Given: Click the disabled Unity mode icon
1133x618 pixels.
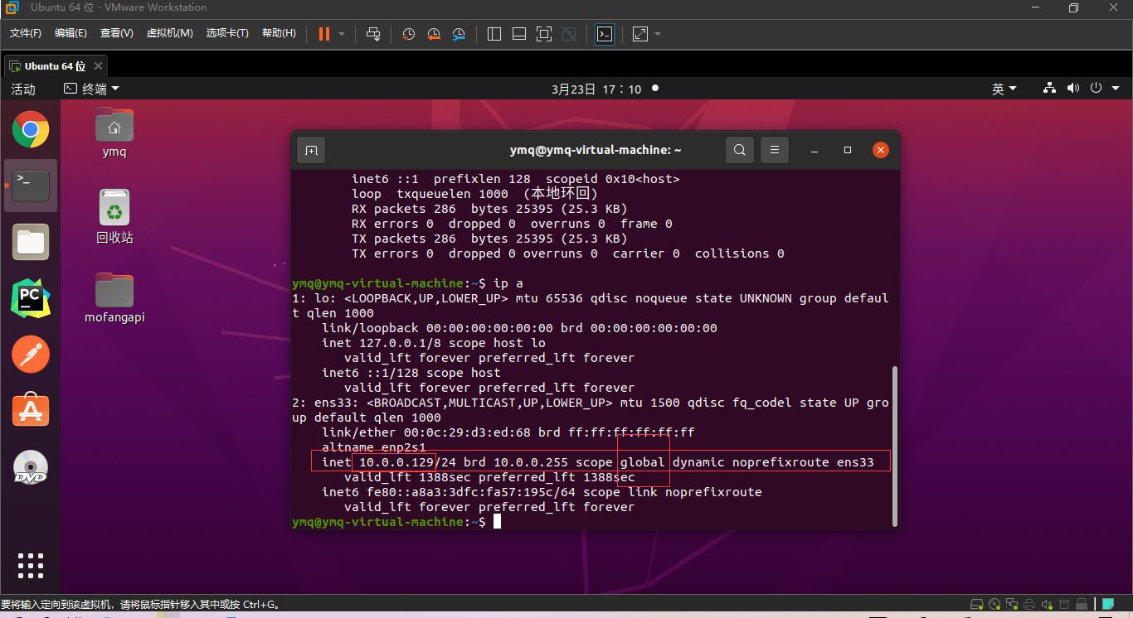Looking at the screenshot, I should [x=569, y=34].
